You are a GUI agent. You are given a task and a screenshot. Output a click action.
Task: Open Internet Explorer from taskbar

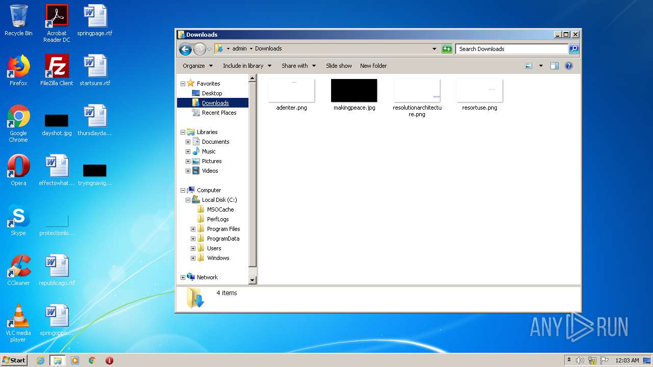coord(41,360)
